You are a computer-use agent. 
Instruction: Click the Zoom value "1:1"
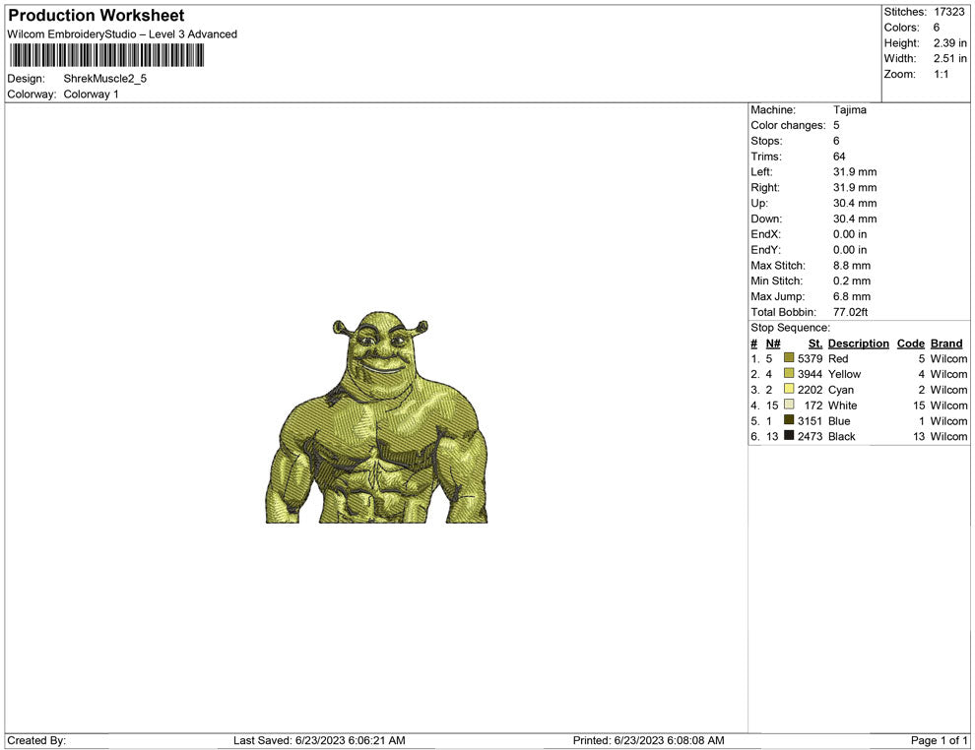[941, 74]
